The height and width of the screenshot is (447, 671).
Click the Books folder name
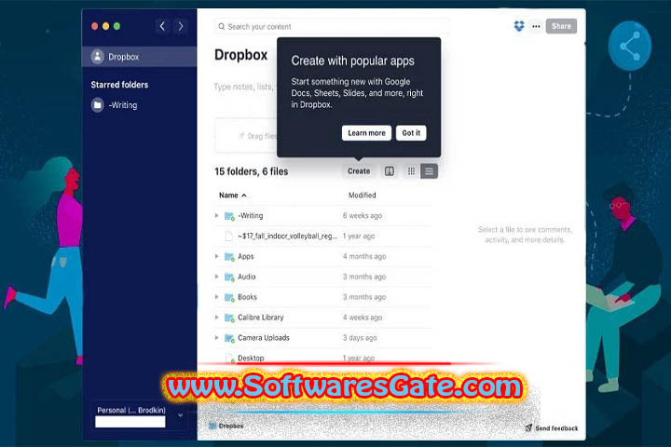[x=247, y=297]
